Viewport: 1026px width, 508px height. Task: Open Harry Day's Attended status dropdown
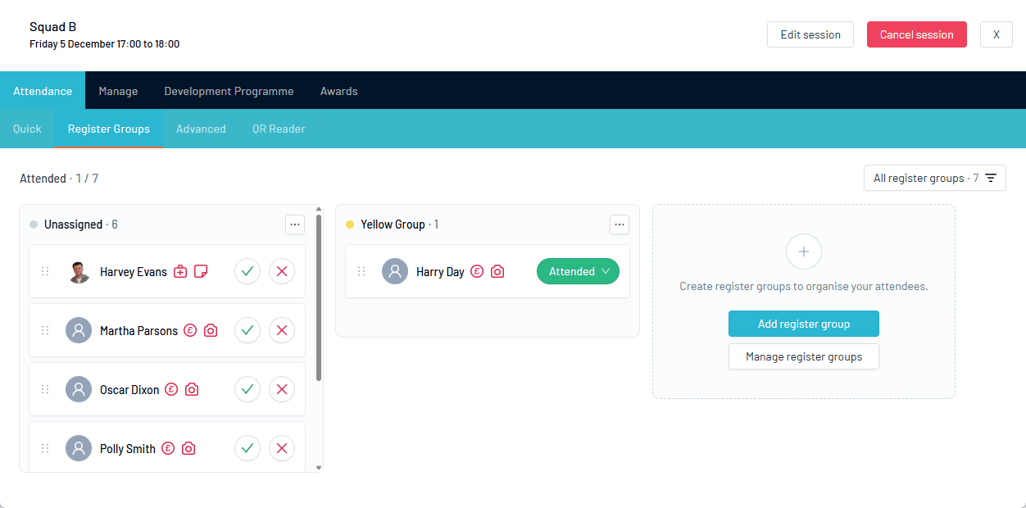pyautogui.click(x=578, y=271)
